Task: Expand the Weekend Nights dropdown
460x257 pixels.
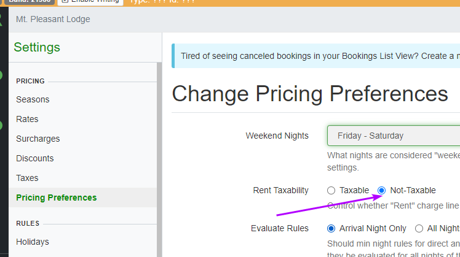Action: (x=394, y=136)
